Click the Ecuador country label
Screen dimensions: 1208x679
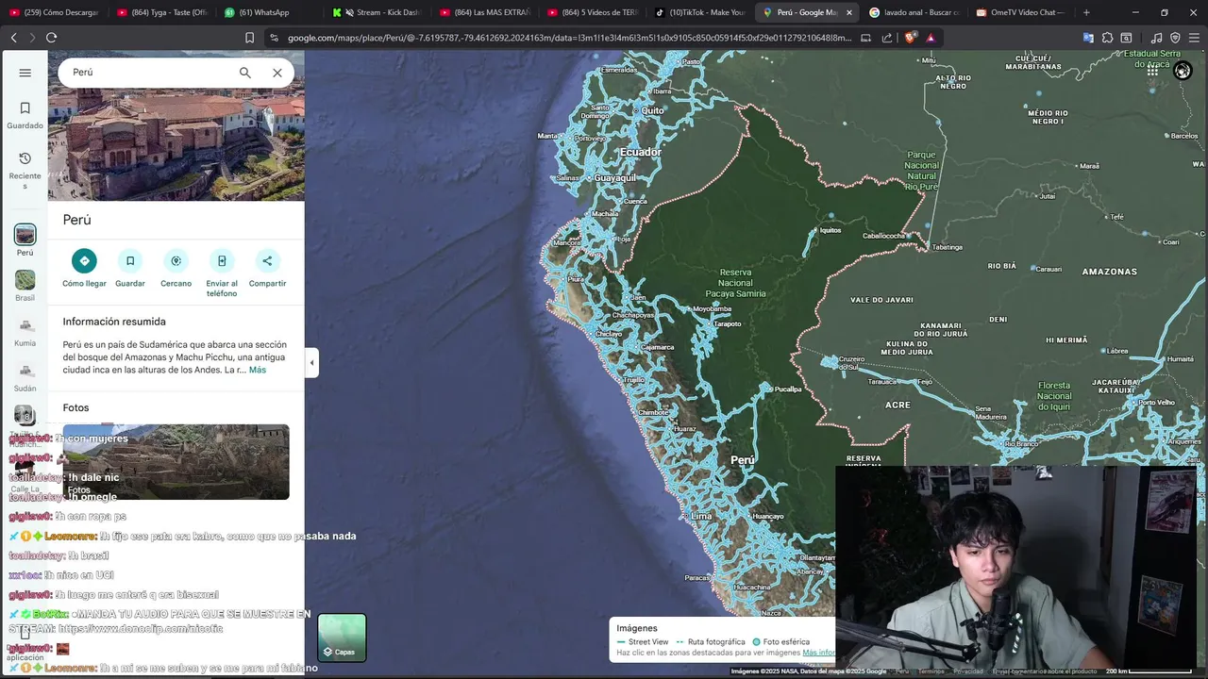point(640,152)
